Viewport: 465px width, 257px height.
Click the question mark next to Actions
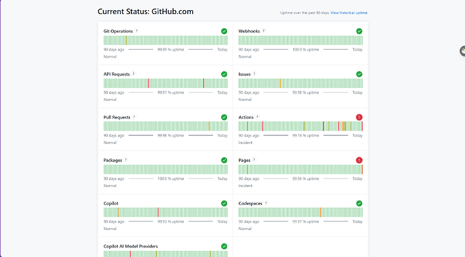[x=257, y=117]
